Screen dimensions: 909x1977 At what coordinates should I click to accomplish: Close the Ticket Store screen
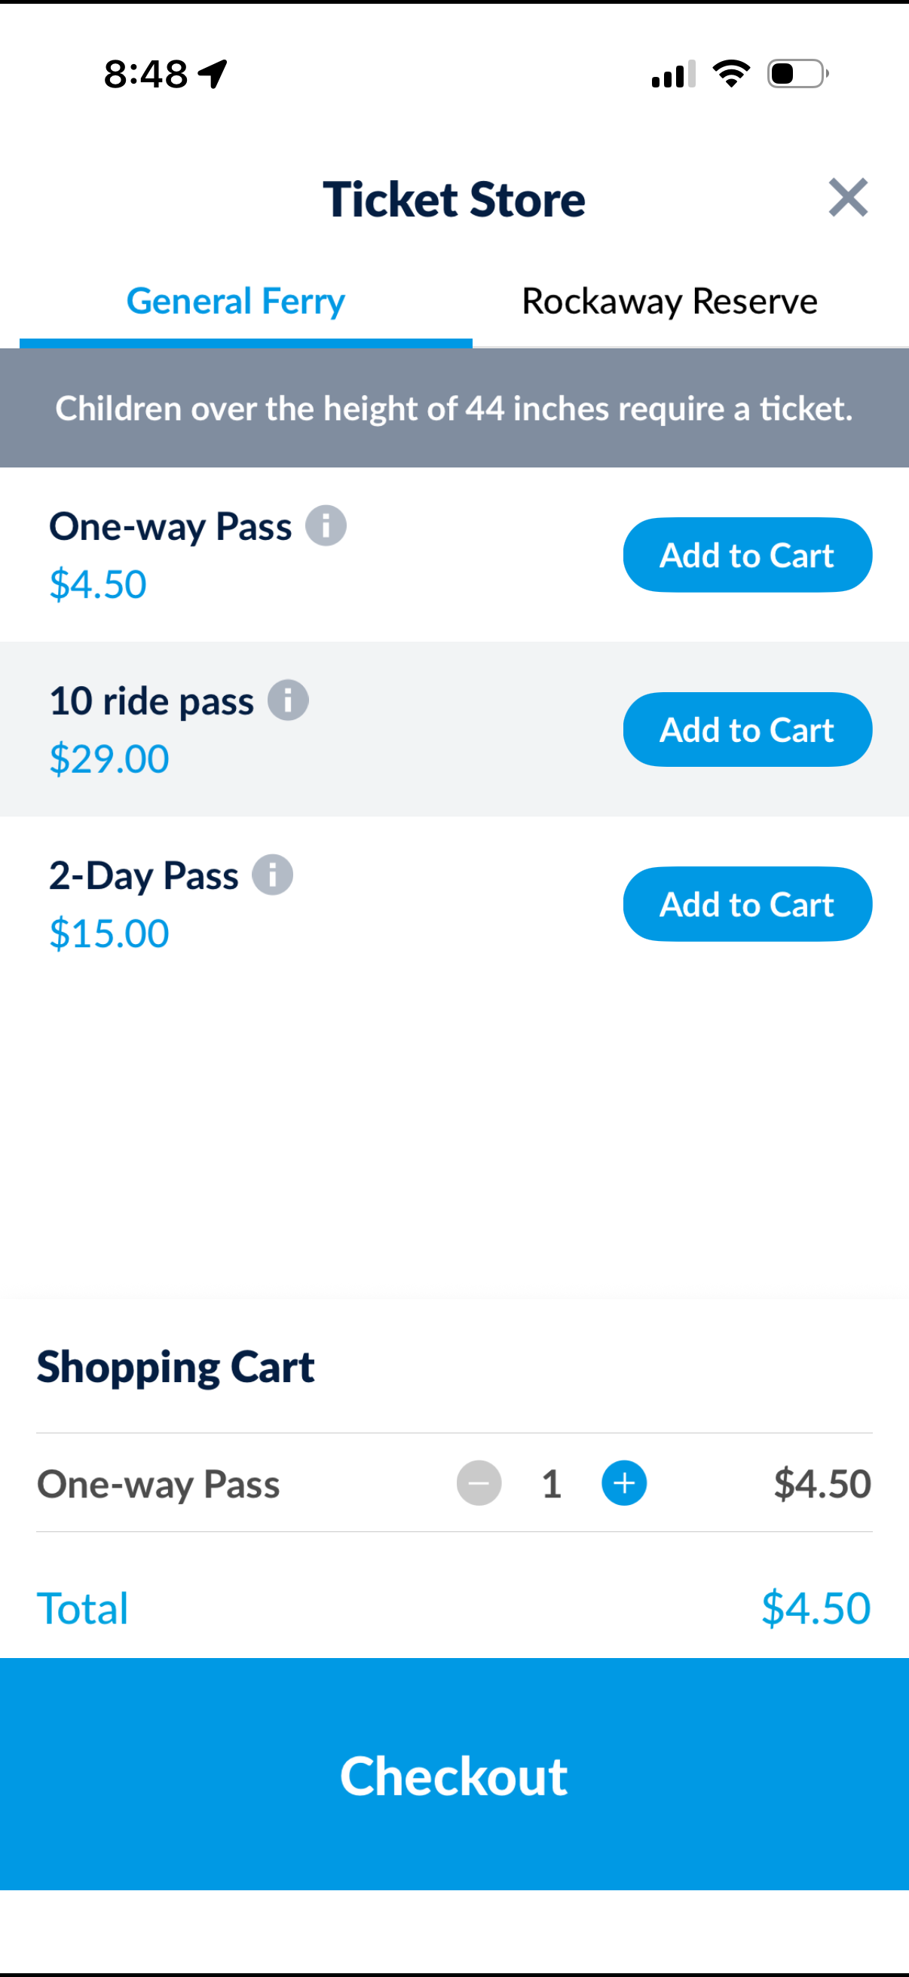click(848, 198)
